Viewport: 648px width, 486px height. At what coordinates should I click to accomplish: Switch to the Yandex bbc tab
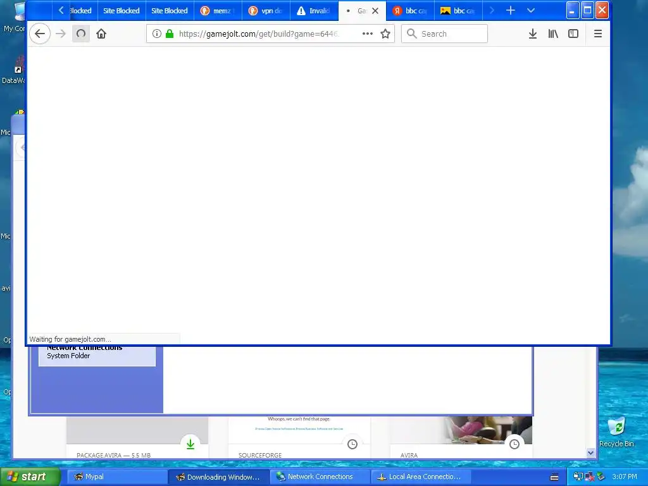409,11
